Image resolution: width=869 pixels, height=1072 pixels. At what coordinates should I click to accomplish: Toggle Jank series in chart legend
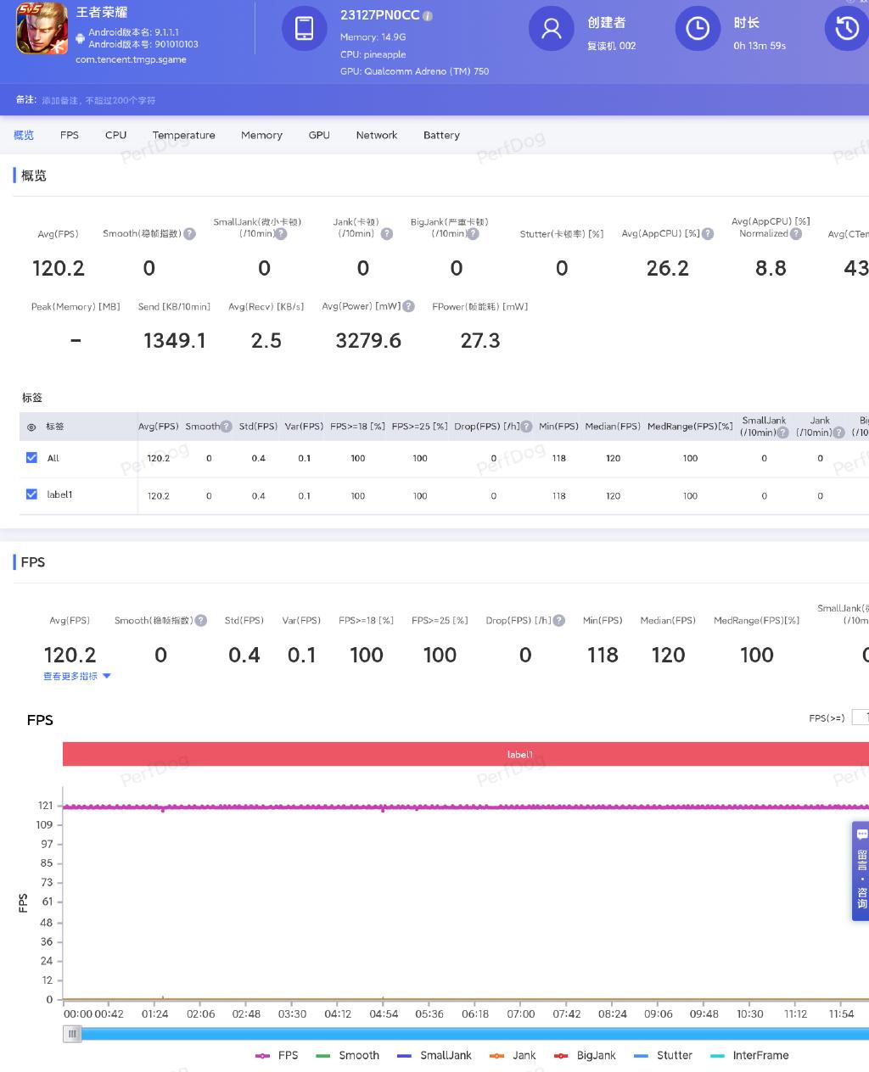coord(513,1055)
